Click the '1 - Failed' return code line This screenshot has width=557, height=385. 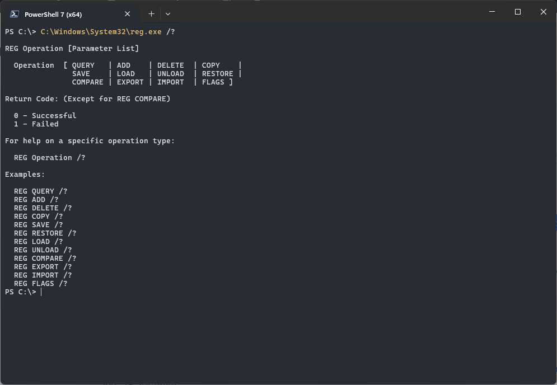tap(36, 124)
